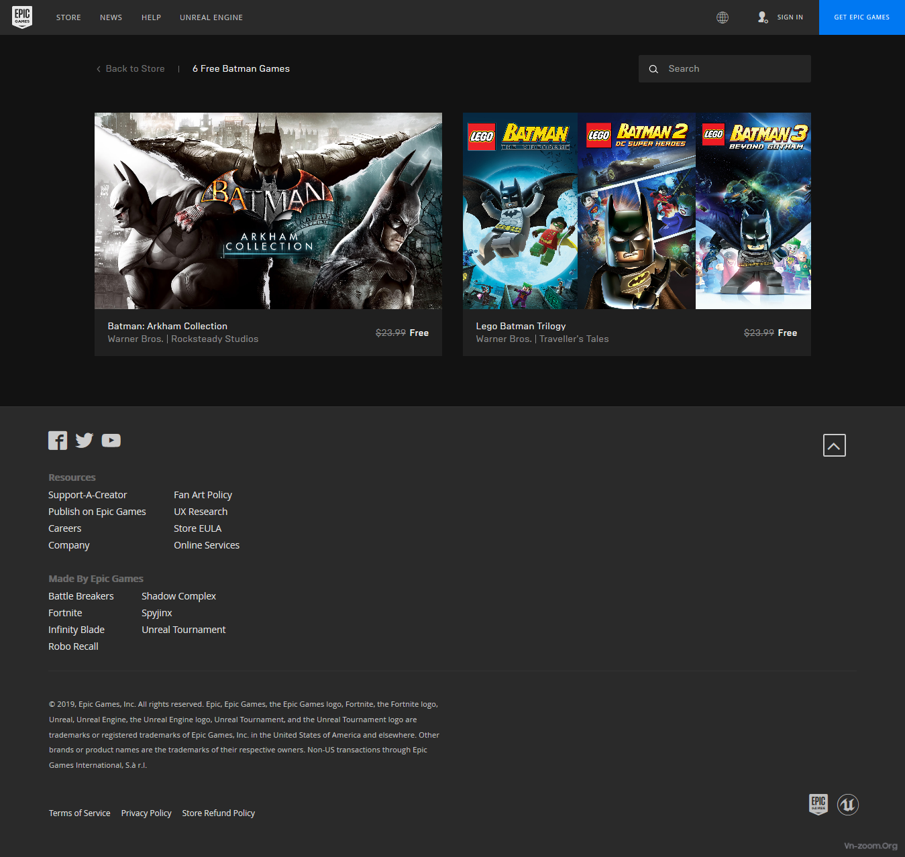Image resolution: width=905 pixels, height=857 pixels.
Task: Open the YouTube social link
Action: [111, 441]
